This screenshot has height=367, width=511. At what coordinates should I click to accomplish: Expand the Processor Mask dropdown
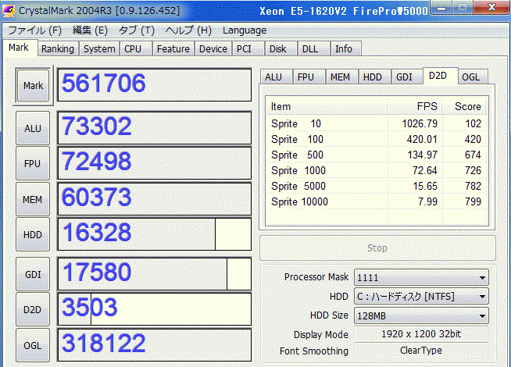point(421,278)
